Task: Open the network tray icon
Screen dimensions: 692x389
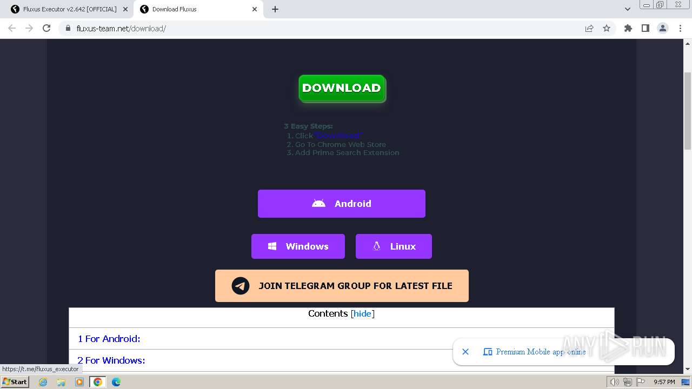Action: point(628,382)
